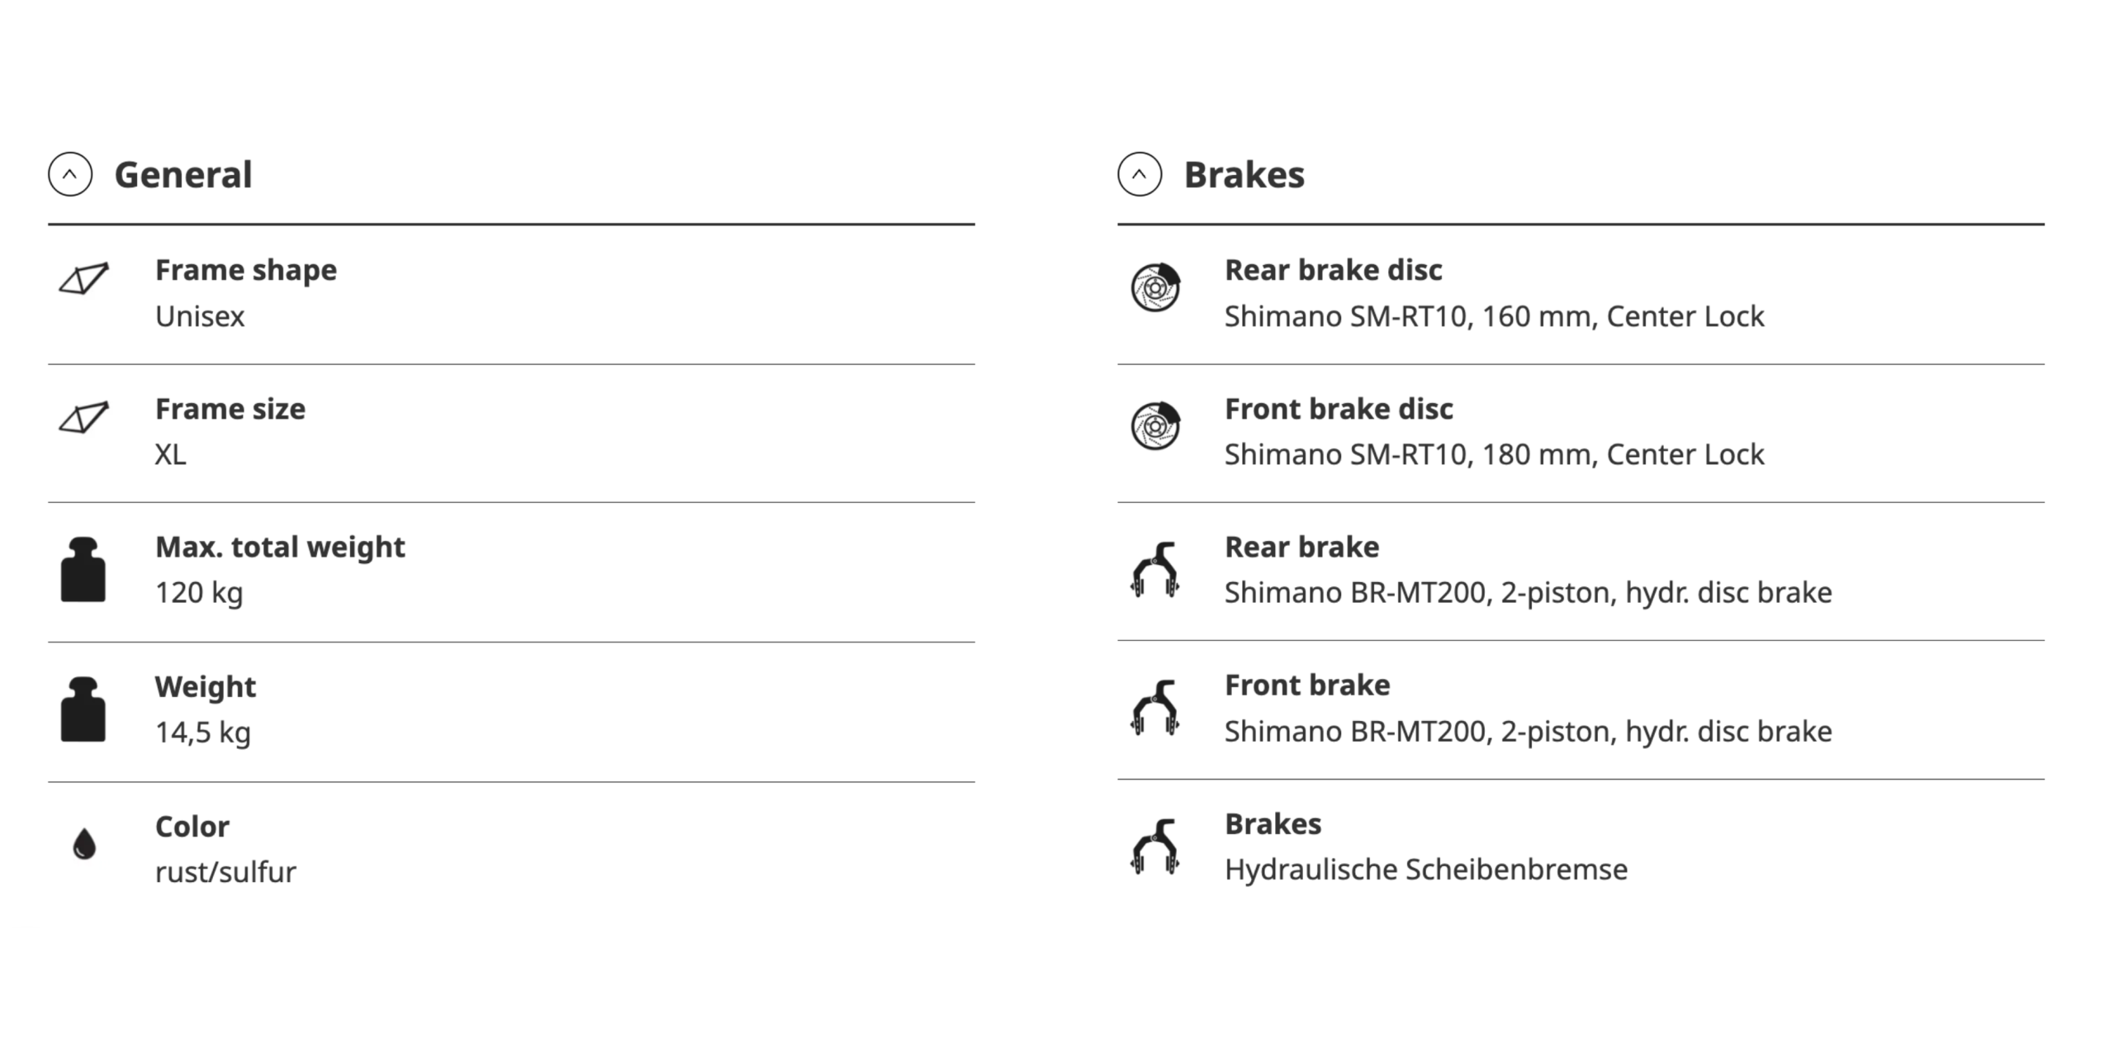The width and height of the screenshot is (2114, 1057).
Task: Collapse the Brakes section chevron
Action: pyautogui.click(x=1140, y=174)
